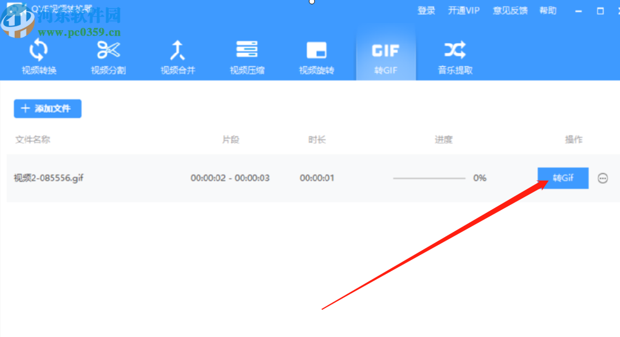Click the 操作 column header
This screenshot has width=620, height=337.
pyautogui.click(x=574, y=139)
